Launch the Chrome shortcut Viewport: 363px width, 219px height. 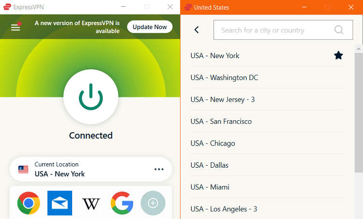29,203
